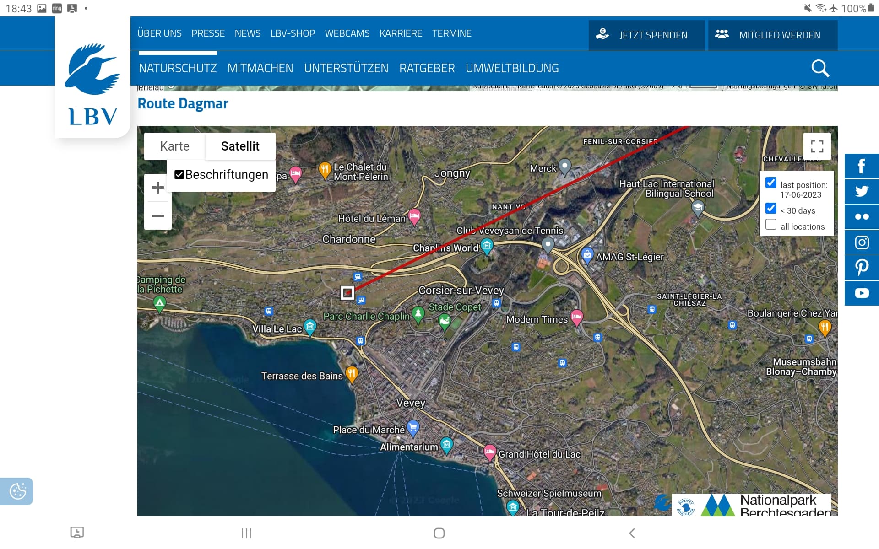The width and height of the screenshot is (879, 549).
Task: Select the bird's last position marker
Action: click(347, 293)
